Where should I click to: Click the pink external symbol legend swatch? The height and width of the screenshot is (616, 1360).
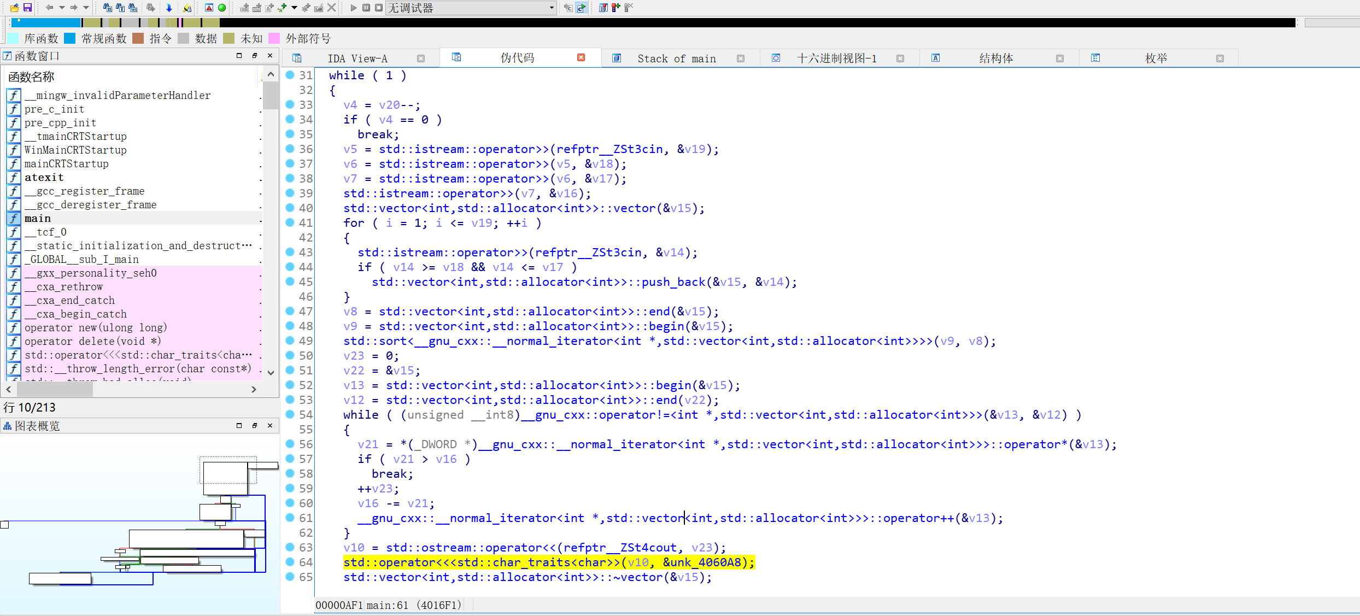[x=274, y=38]
